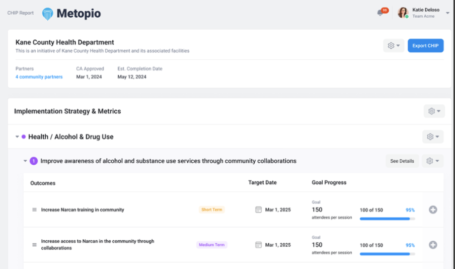The image size is (455, 269).
Task: Collapse the Health / Alcohol & Drug Use section
Action: [x=17, y=137]
